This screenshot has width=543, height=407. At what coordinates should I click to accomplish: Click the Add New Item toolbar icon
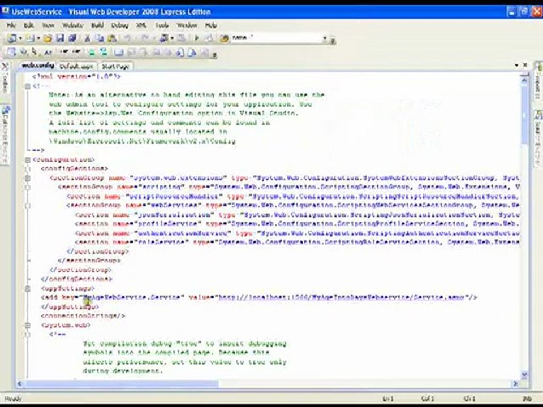tap(30, 38)
